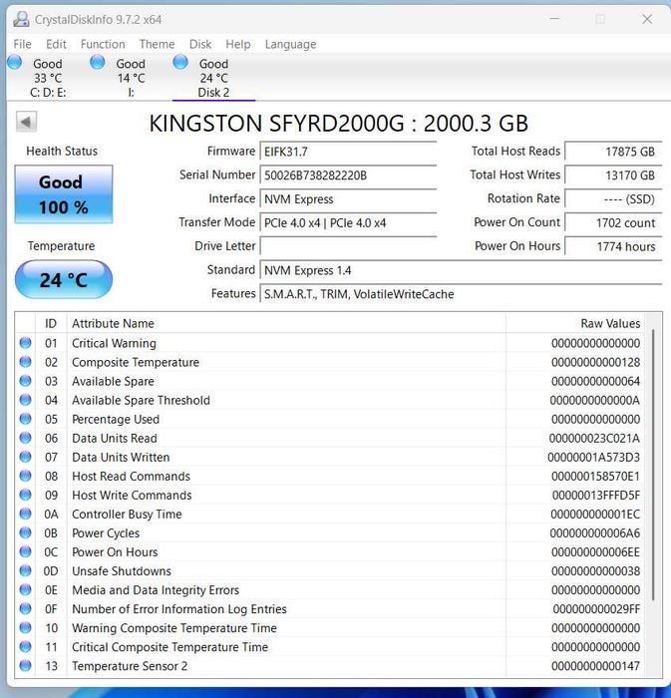Click the Disk 2 status orb
The width and height of the screenshot is (671, 698).
pyautogui.click(x=180, y=62)
